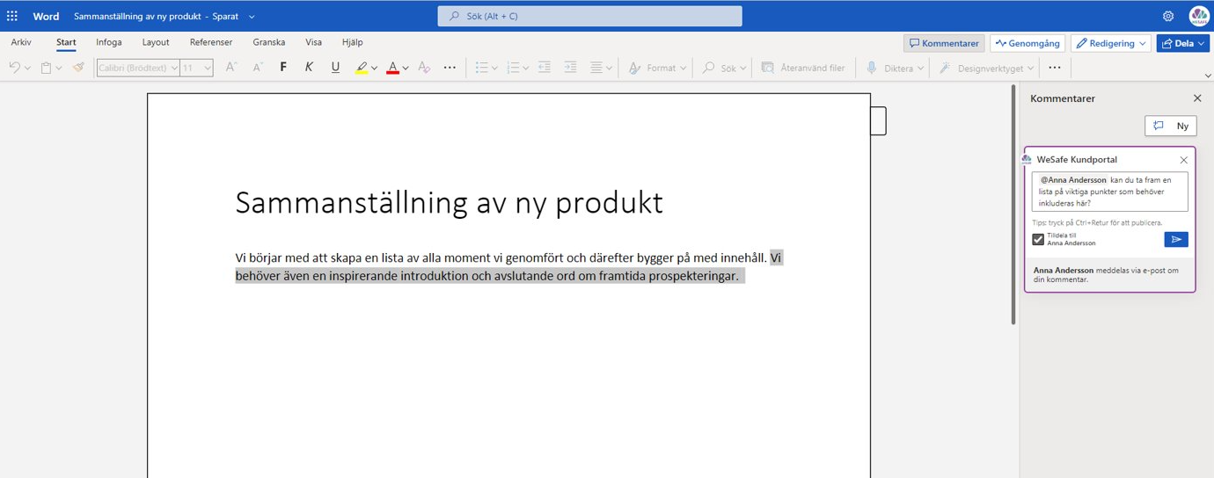
Task: Create a new comment with Ny button
Action: (x=1171, y=126)
